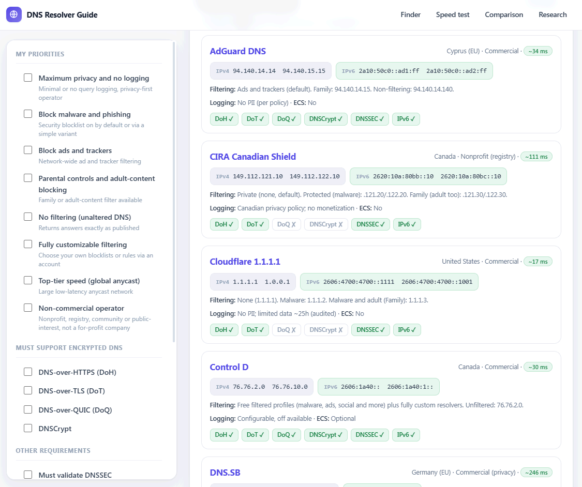Click Cloudflare unsupported DoQ badge
582x487 pixels.
(286, 330)
